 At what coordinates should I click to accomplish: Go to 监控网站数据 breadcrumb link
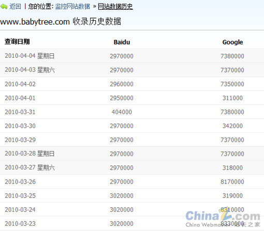(x=72, y=7)
